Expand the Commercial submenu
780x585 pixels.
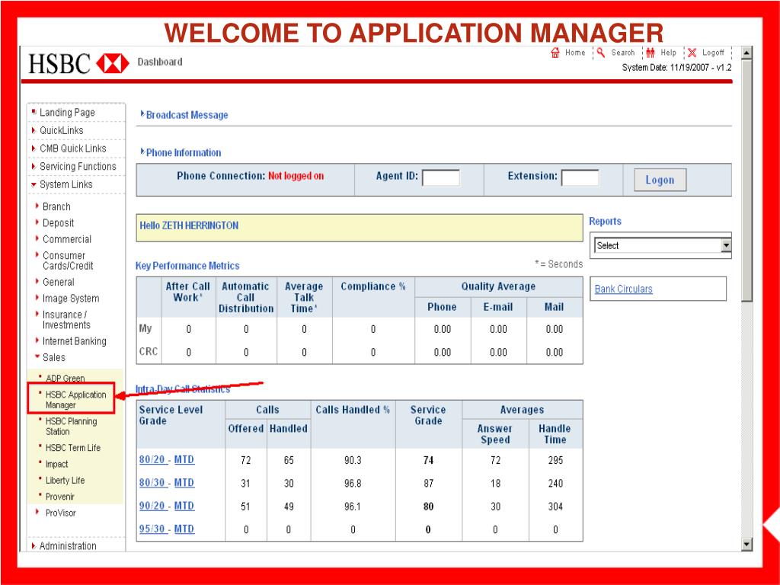tap(67, 239)
